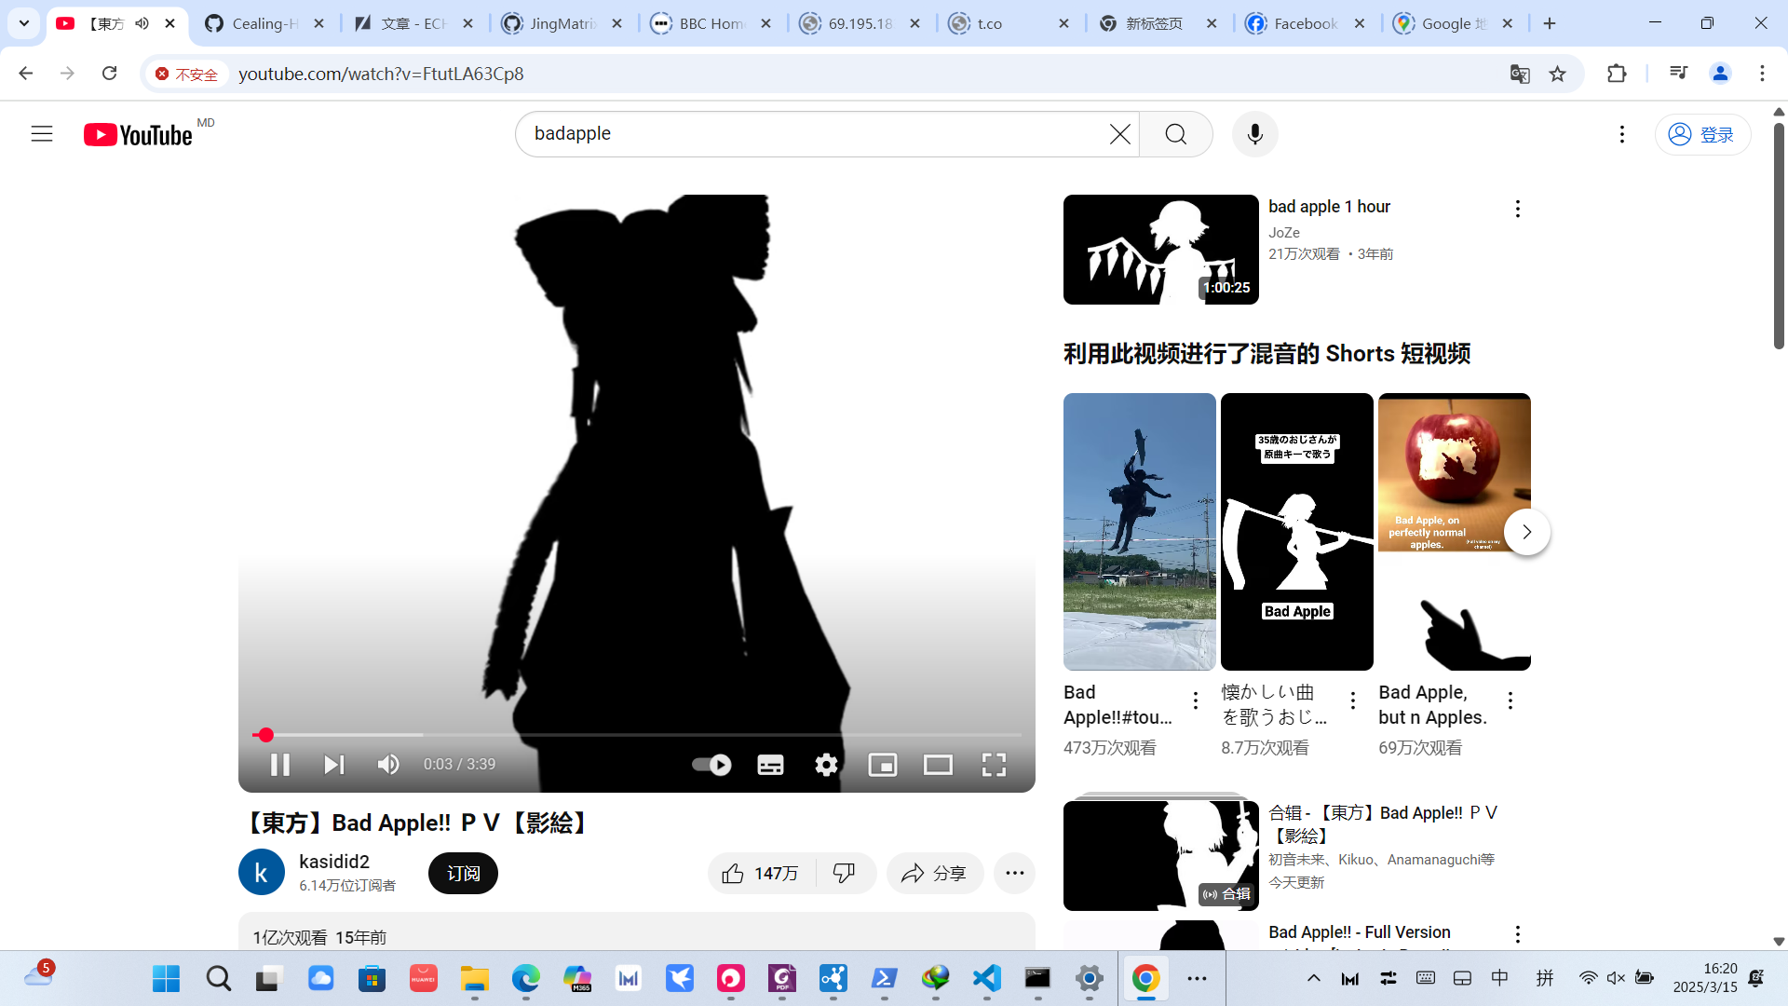Open options for 懐かしい曲 short
The height and width of the screenshot is (1006, 1788).
pos(1353,700)
